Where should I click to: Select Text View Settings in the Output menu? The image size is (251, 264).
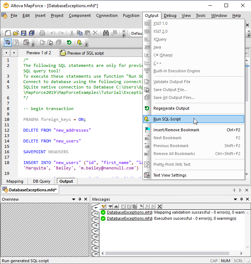click(170, 175)
